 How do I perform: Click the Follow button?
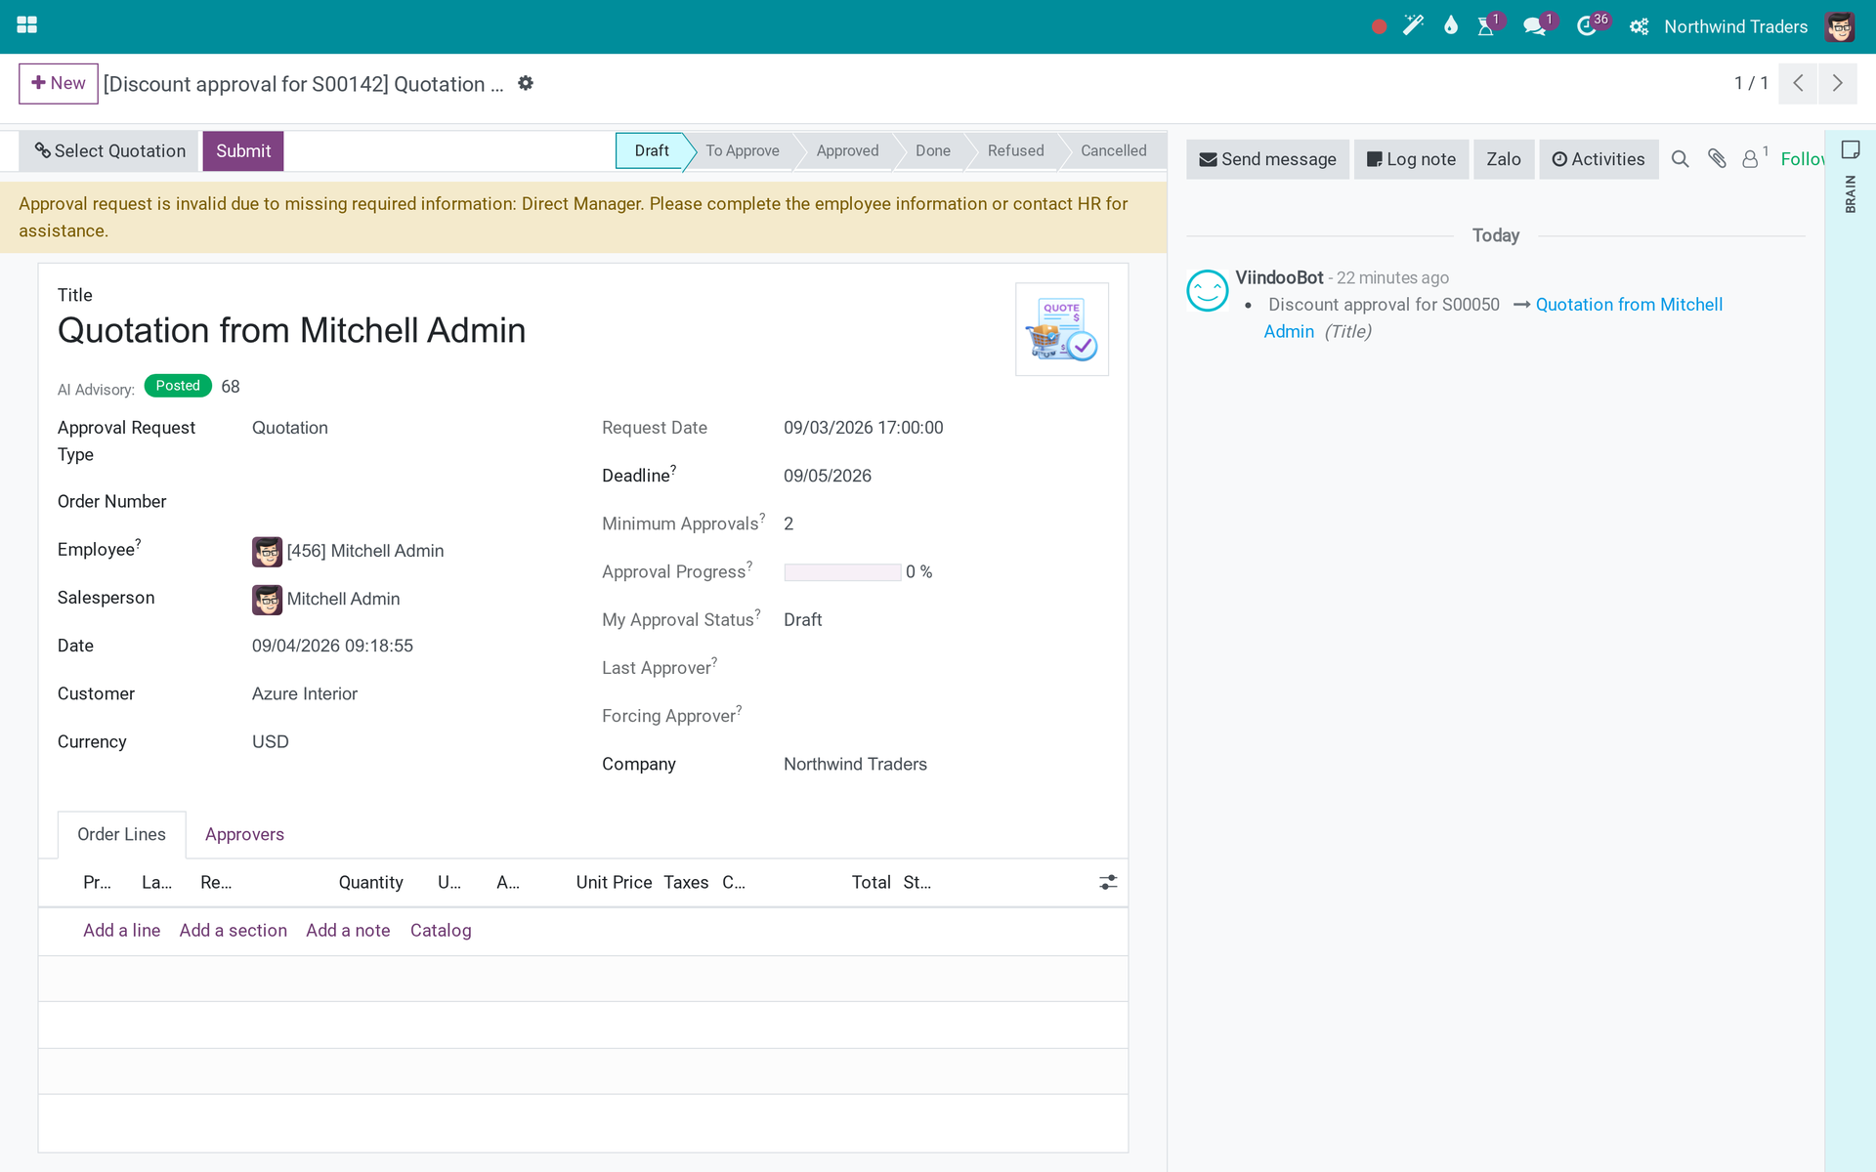point(1802,159)
